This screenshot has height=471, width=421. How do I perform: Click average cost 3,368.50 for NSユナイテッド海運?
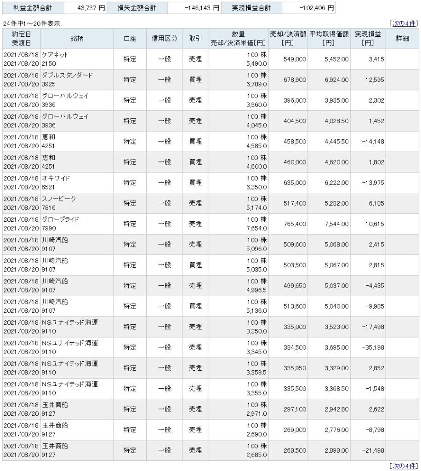tap(337, 389)
